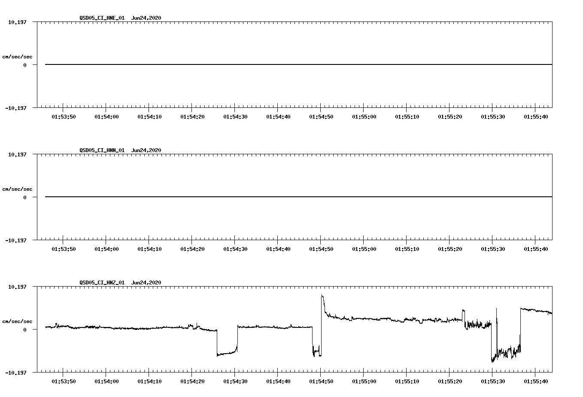Viewport: 583px width, 397px height.
Task: Click 01:54:40 time label under HNE plot
Action: (x=278, y=116)
